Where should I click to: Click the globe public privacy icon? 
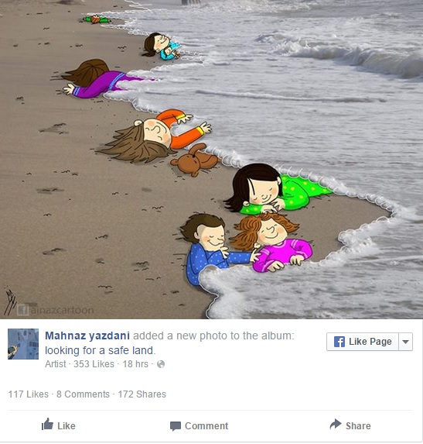161,364
